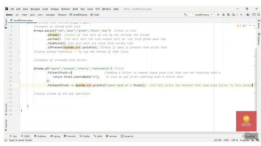This screenshot has height=146, width=261.
Task: Click the Build project hammer icon
Action: pos(185,15)
